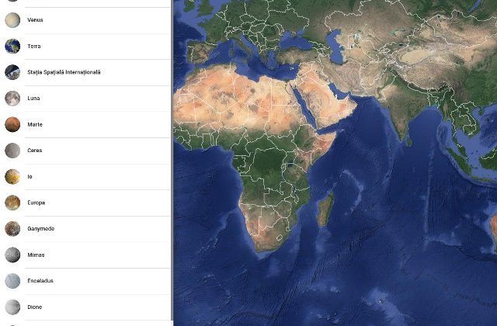
Task: Select the Marte red planet icon
Action: pyautogui.click(x=12, y=124)
